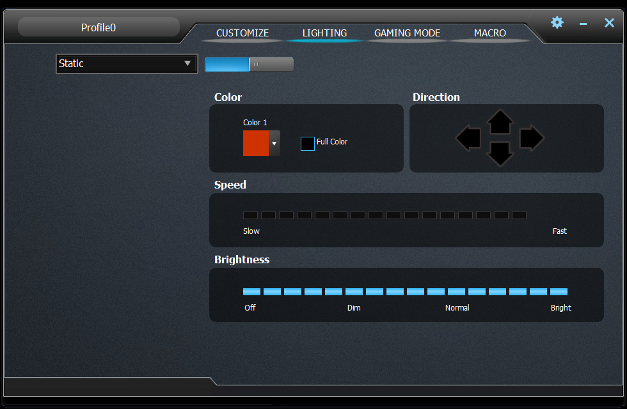The height and width of the screenshot is (409, 627).
Task: Switch to the CUSTOMIZE tab
Action: pos(242,33)
